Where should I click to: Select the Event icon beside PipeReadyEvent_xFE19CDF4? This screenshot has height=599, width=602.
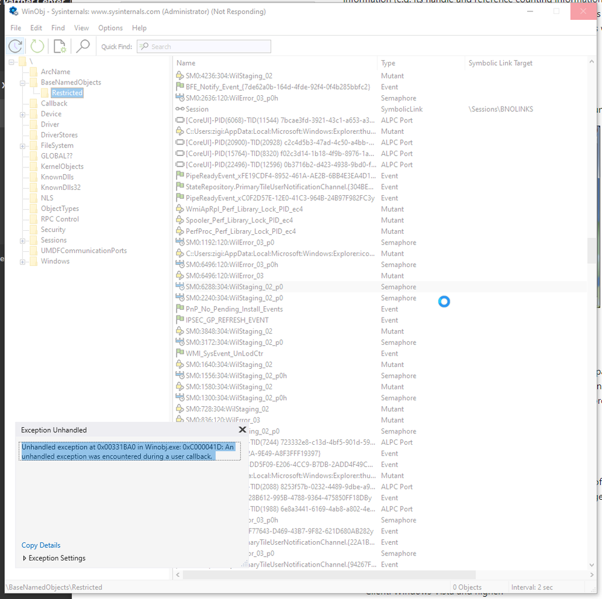pos(180,175)
